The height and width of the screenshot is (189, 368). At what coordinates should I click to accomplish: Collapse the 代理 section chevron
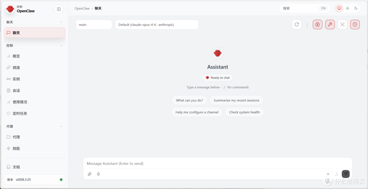pos(61,126)
